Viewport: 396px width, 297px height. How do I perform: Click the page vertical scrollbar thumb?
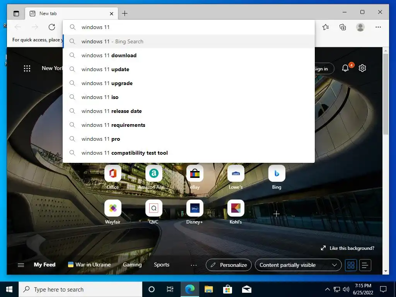point(386,94)
